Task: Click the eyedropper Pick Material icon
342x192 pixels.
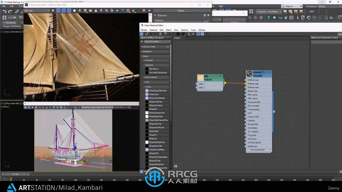Action: (147, 34)
